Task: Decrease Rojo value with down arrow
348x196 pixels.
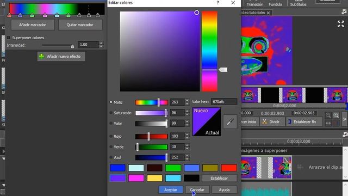Action: [187, 138]
